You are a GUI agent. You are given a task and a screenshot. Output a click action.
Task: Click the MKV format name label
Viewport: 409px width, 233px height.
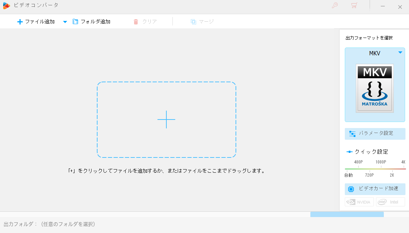375,54
